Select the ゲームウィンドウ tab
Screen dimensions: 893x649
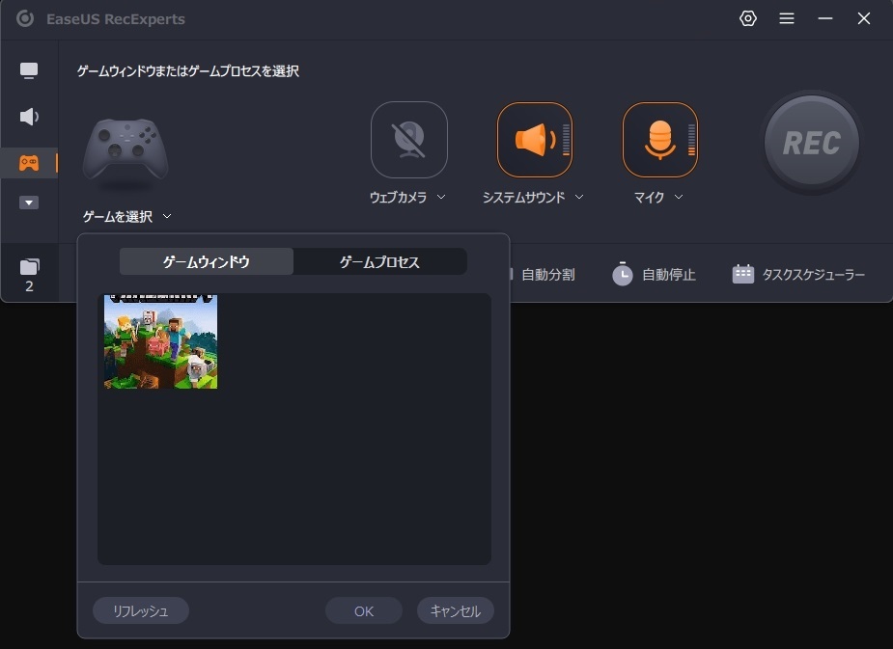[207, 261]
